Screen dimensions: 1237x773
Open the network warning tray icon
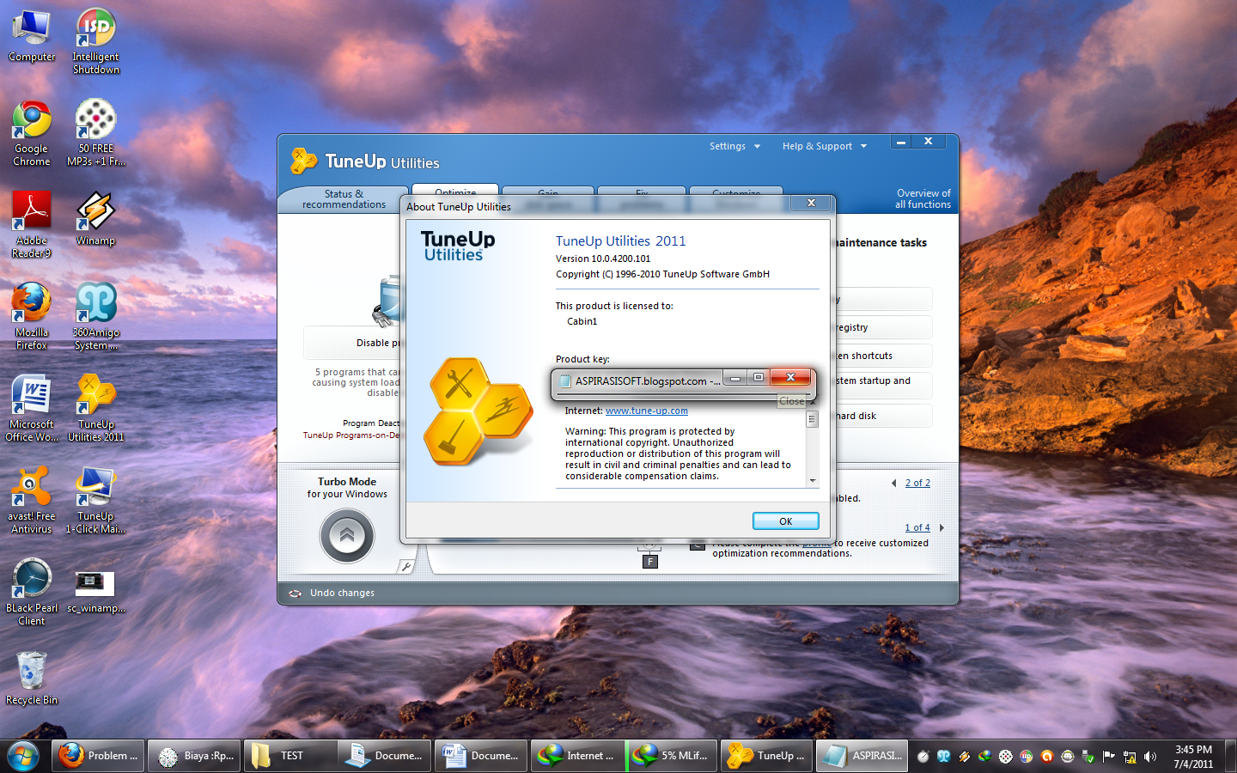(1130, 757)
